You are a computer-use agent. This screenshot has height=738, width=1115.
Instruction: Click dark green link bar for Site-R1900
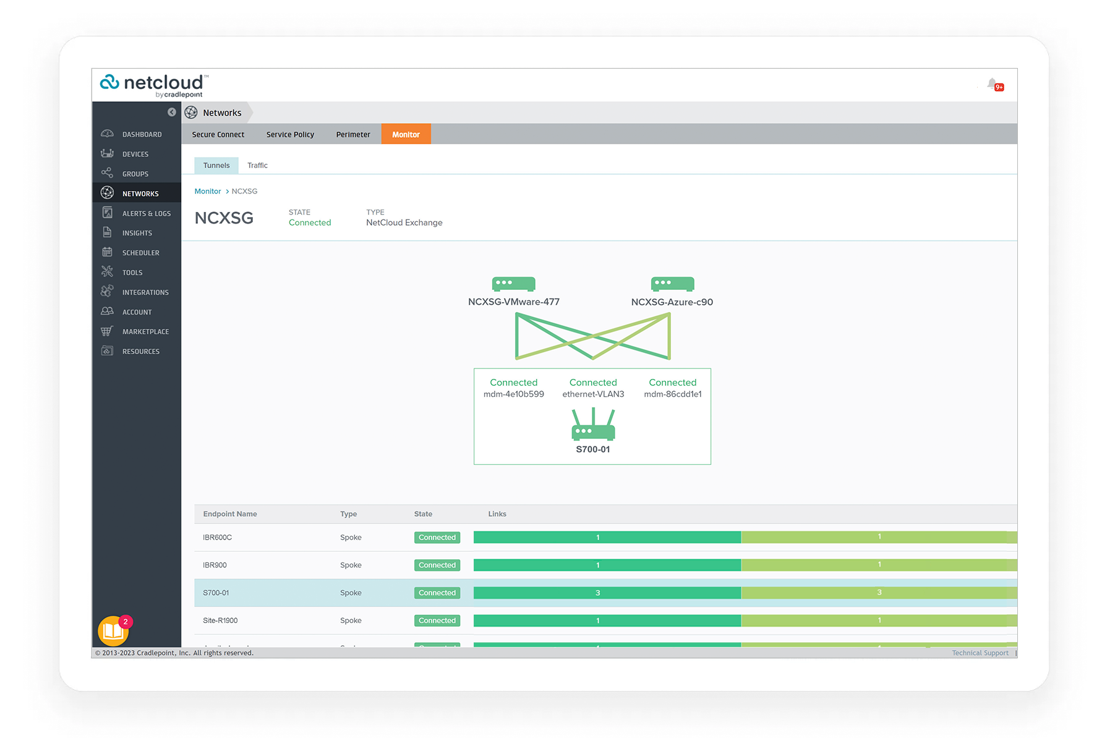pos(607,621)
